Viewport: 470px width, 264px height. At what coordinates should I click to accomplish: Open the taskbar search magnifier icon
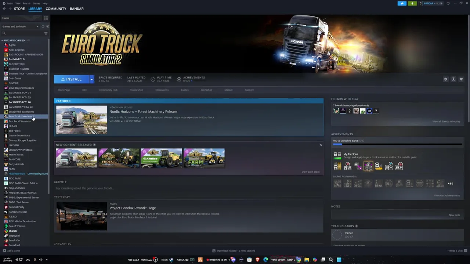click(331, 260)
